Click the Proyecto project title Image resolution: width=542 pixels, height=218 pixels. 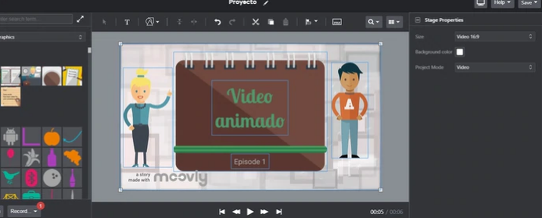coord(243,2)
